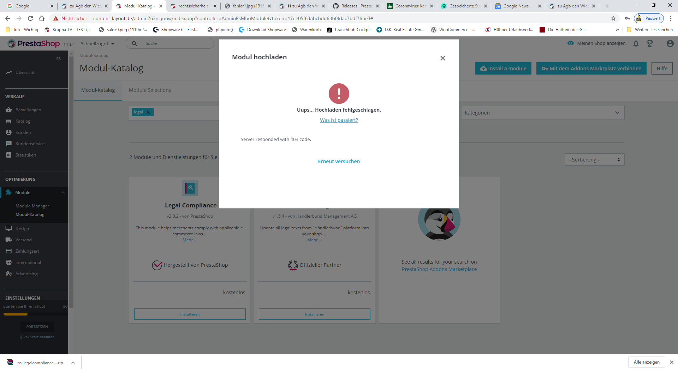The height and width of the screenshot is (371, 678).
Task: Click the Module puzzle icon
Action: [x=8, y=193]
